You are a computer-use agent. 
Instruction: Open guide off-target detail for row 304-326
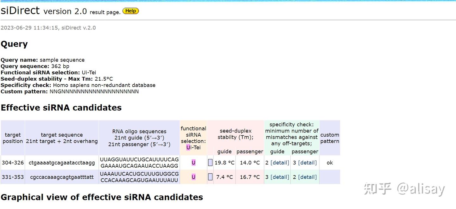coord(280,163)
